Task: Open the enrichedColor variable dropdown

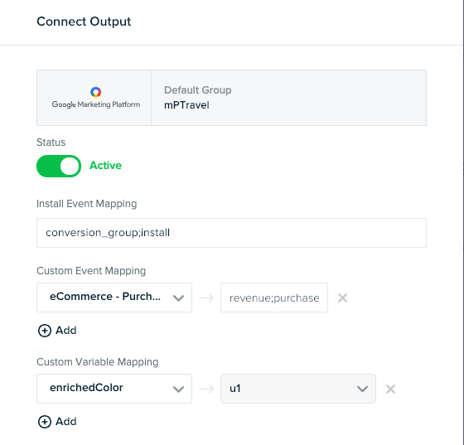Action: click(114, 389)
